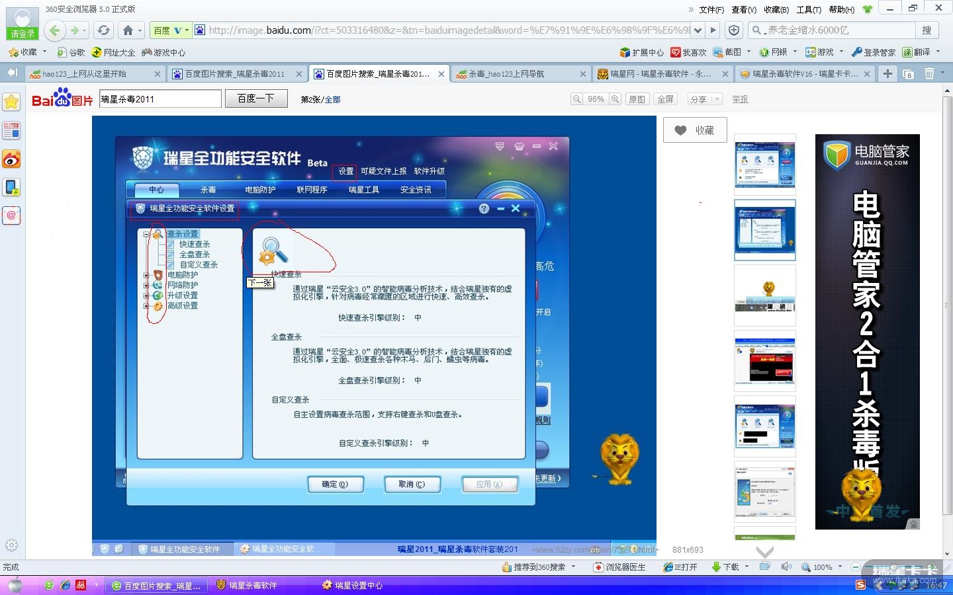The height and width of the screenshot is (595, 953).
Task: Open the mail @ icon in the sidebar
Action: [x=11, y=216]
